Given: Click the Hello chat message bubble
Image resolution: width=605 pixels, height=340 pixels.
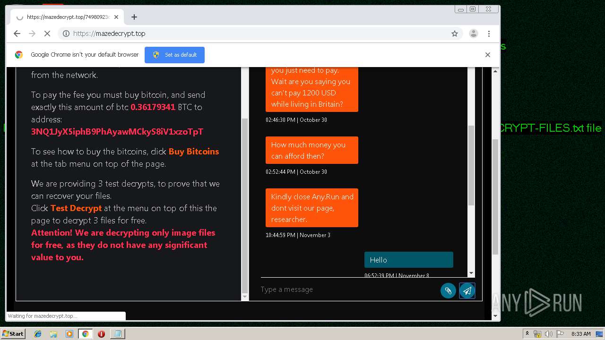Looking at the screenshot, I should [x=408, y=260].
